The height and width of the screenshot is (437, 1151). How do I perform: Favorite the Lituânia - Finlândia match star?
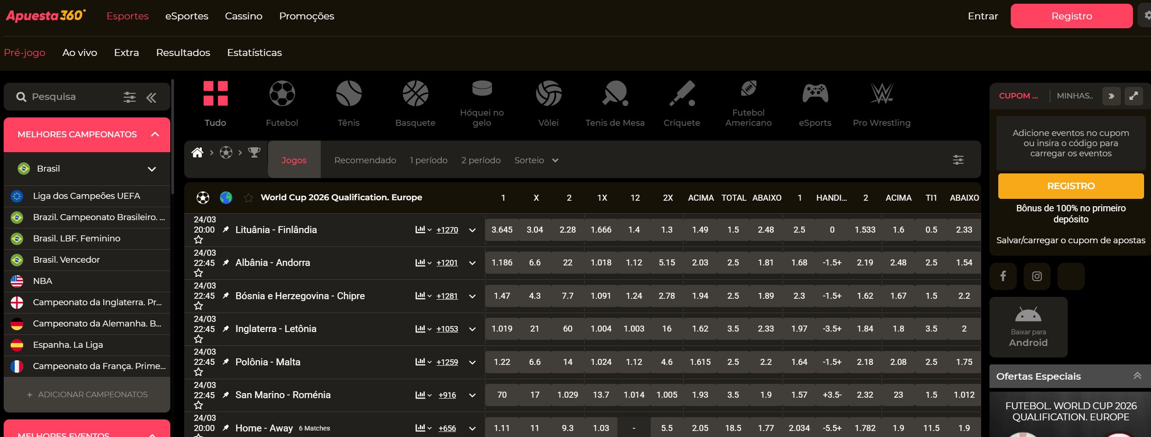[x=199, y=240]
